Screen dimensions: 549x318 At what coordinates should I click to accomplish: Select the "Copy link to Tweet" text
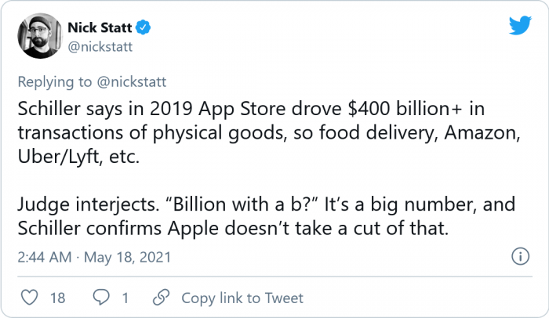(242, 298)
